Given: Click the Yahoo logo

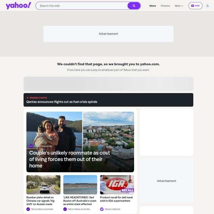Looking at the screenshot, I should (x=19, y=6).
